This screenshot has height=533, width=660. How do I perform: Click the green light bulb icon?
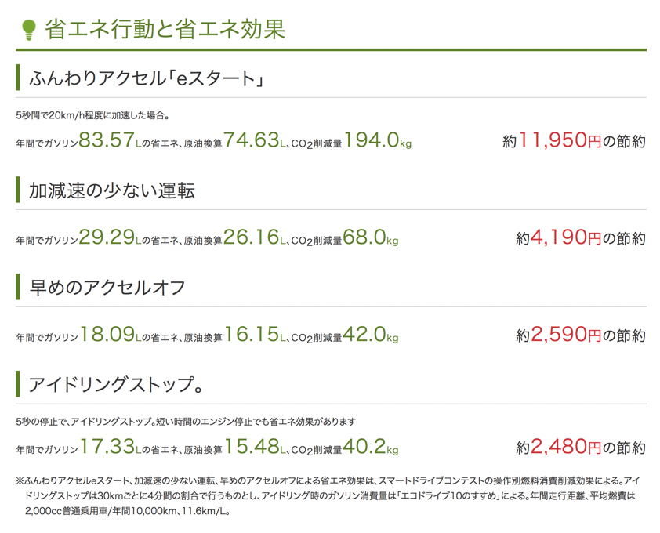tap(29, 29)
